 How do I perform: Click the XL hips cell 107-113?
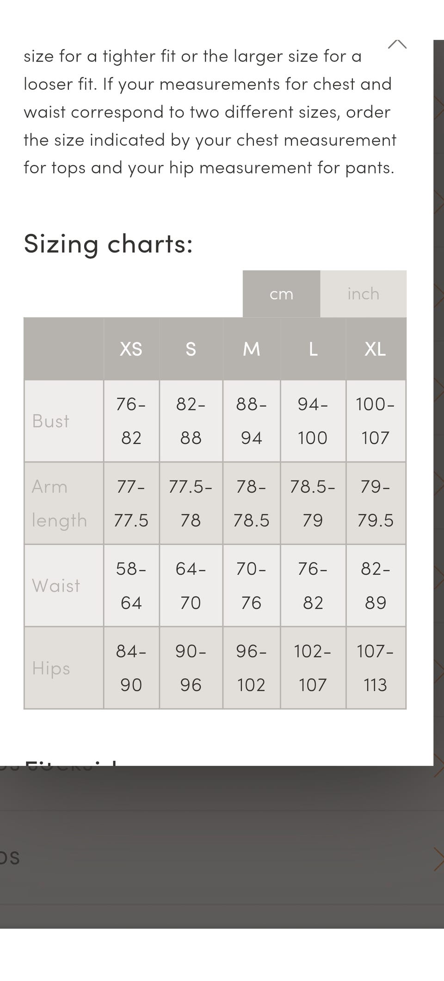coord(375,668)
